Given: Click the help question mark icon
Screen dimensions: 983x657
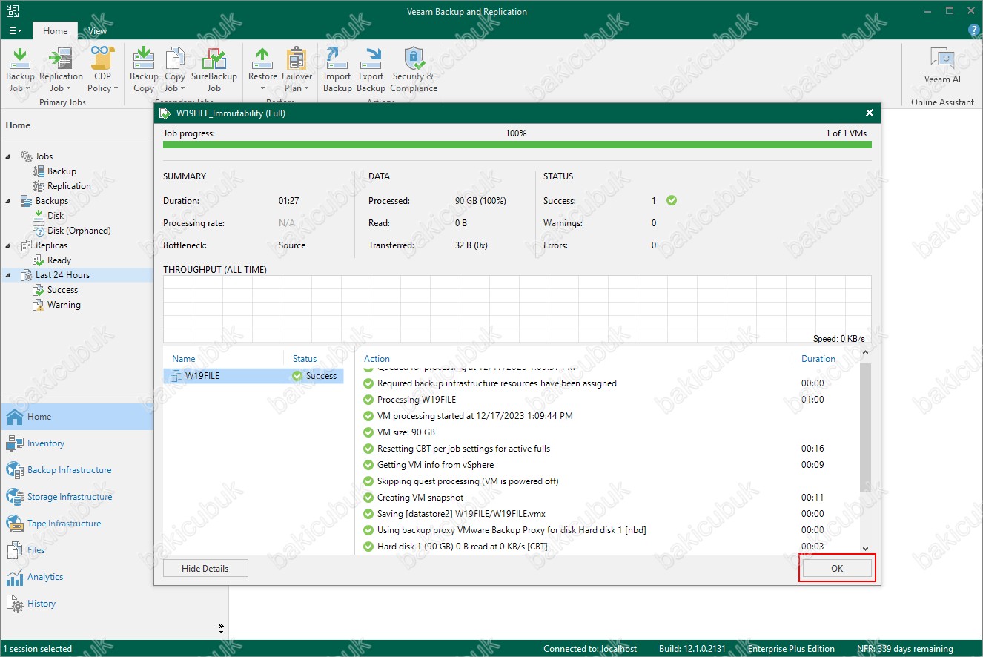Looking at the screenshot, I should (x=974, y=30).
